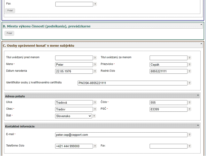Screen dimensions: 206x156
Task: Click help icon beside Rodné číslo
Action: [x=189, y=71]
